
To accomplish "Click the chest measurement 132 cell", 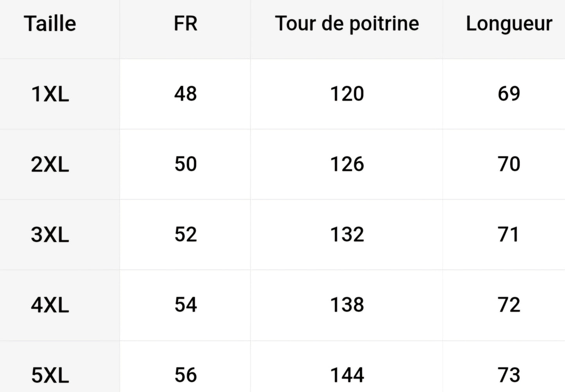I will pos(347,235).
